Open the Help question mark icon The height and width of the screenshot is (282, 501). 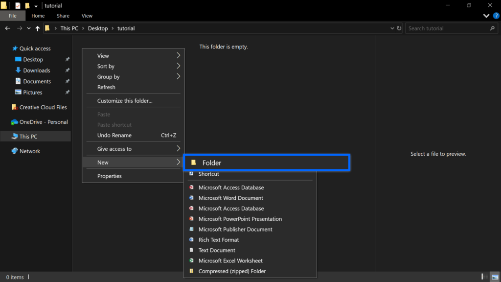pos(496,16)
